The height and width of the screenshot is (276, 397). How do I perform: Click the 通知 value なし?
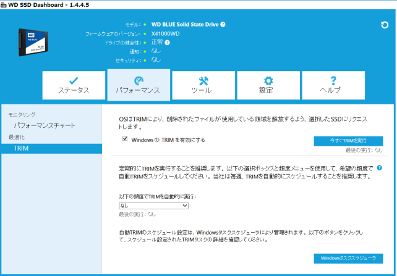click(156, 51)
